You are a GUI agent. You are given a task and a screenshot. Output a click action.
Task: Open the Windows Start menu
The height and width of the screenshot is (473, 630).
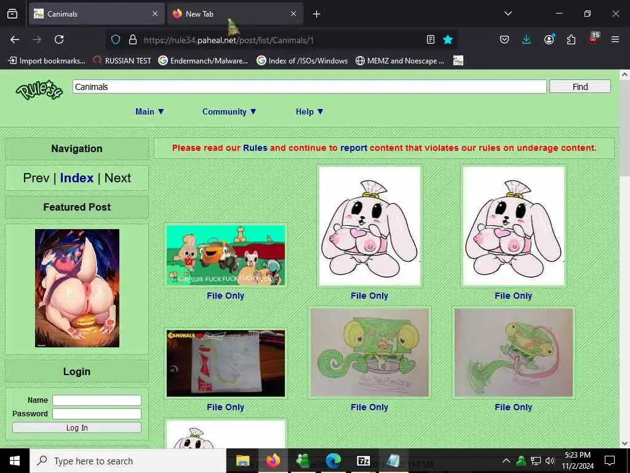click(x=15, y=461)
